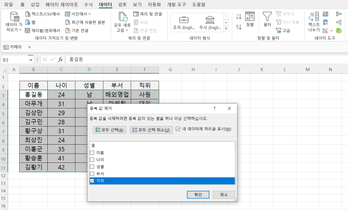The width and height of the screenshot is (348, 210).
Task: Sort ascending with the top sort arrow icon
Action: point(239,17)
